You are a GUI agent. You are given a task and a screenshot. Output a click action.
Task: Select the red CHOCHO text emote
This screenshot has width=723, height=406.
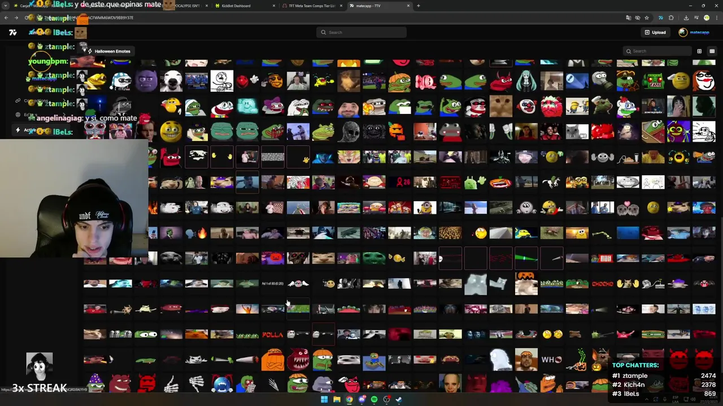(x=602, y=284)
